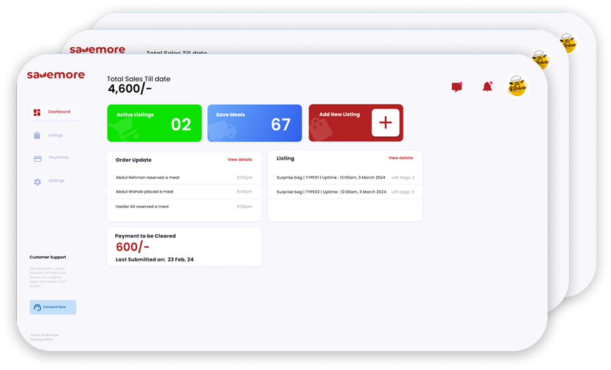Image resolution: width=611 pixels, height=370 pixels.
Task: Click the Payments card icon in the sidebar
Action: coord(37,158)
